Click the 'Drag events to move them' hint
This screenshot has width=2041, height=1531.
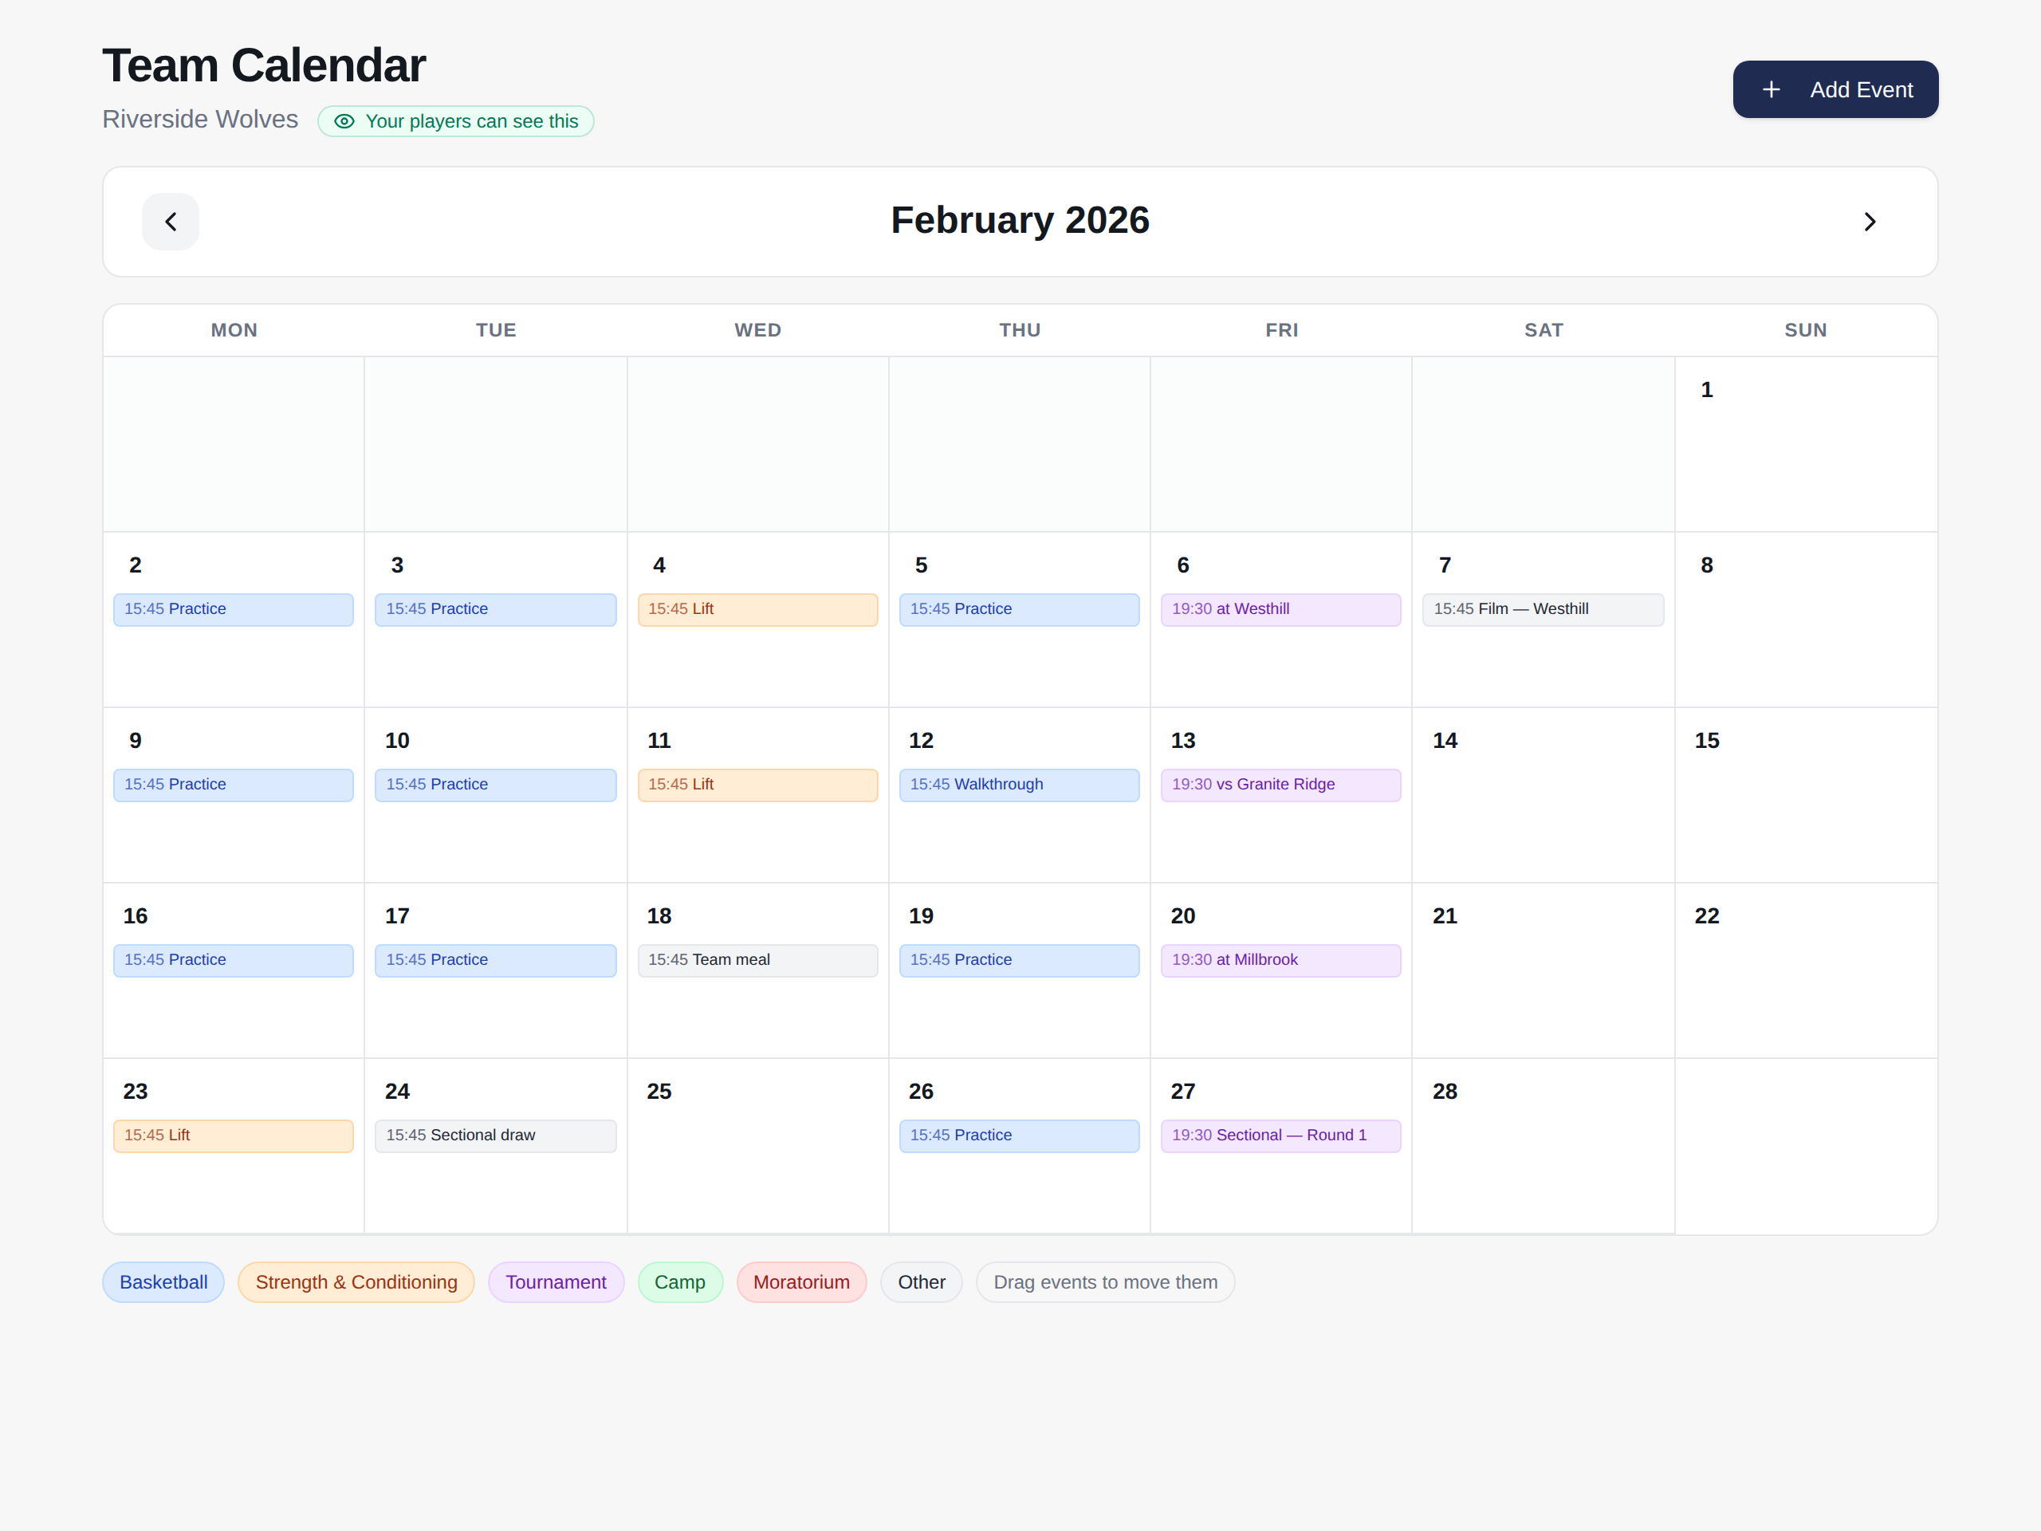(x=1105, y=1282)
